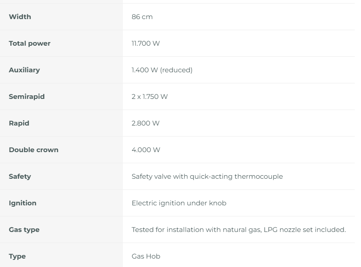Image resolution: width=361 pixels, height=267 pixels.
Task: Select the 11.700 W value
Action: (x=146, y=43)
